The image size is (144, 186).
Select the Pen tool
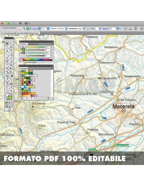(x=7, y=51)
